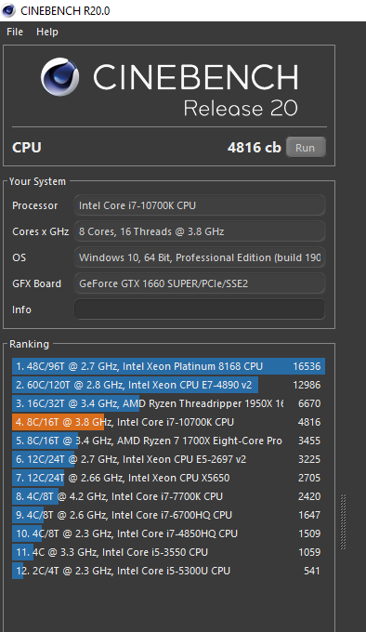The width and height of the screenshot is (366, 632).
Task: Select the Xeon E7-4890 v2 ranking row
Action: point(168,385)
